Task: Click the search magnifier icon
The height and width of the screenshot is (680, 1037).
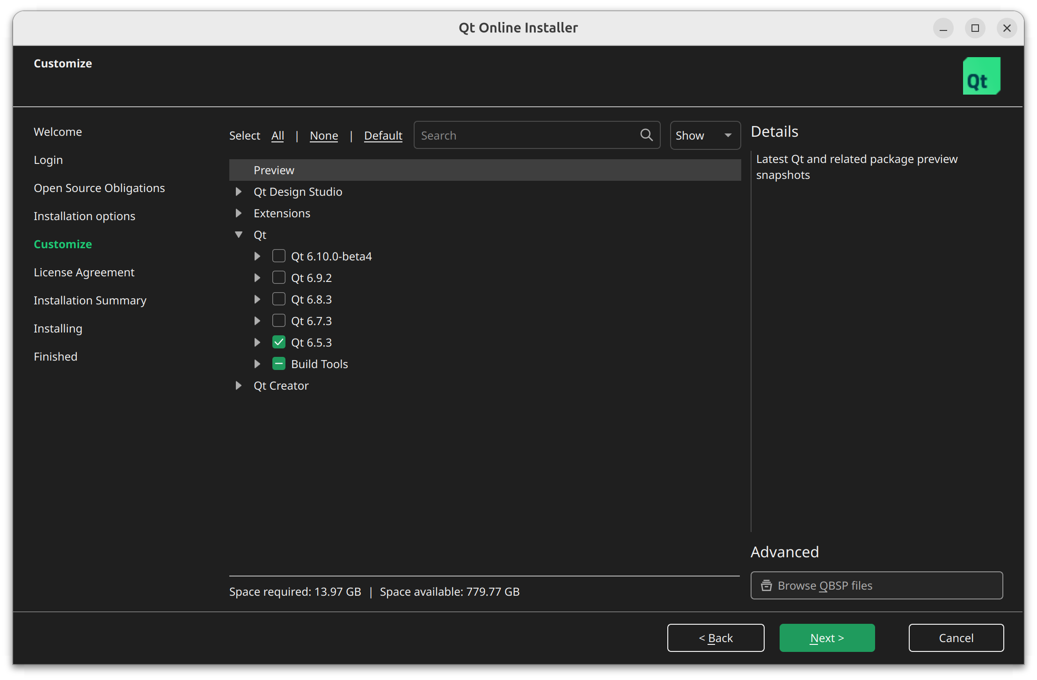Action: click(646, 135)
